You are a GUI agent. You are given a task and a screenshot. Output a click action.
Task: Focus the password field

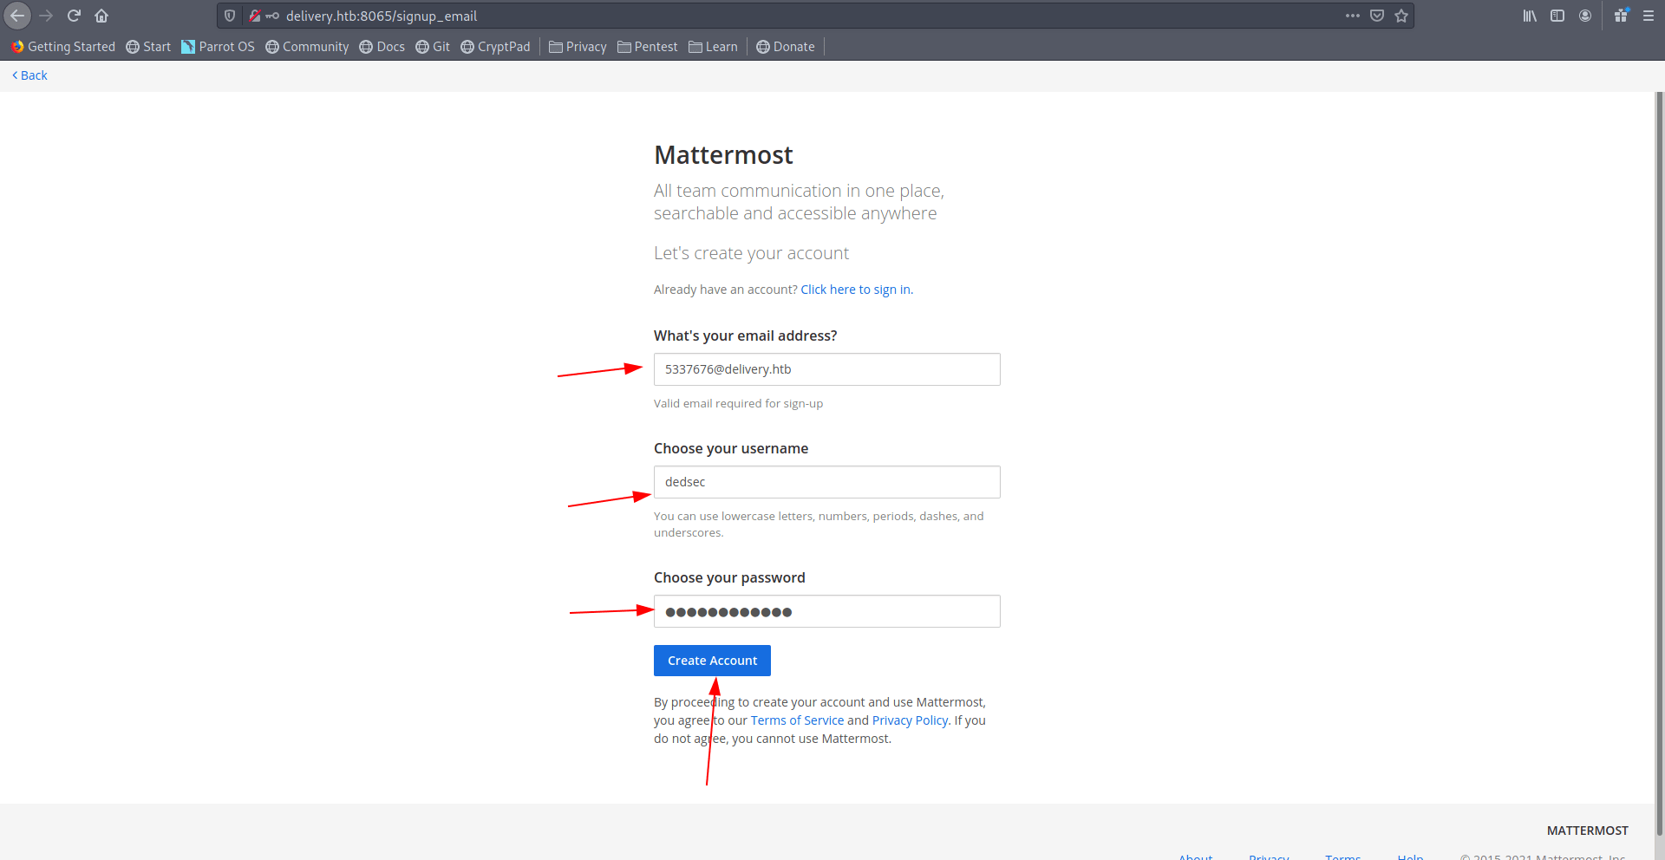pos(826,611)
